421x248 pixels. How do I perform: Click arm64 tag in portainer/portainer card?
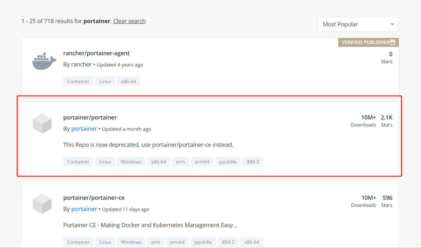pos(202,162)
